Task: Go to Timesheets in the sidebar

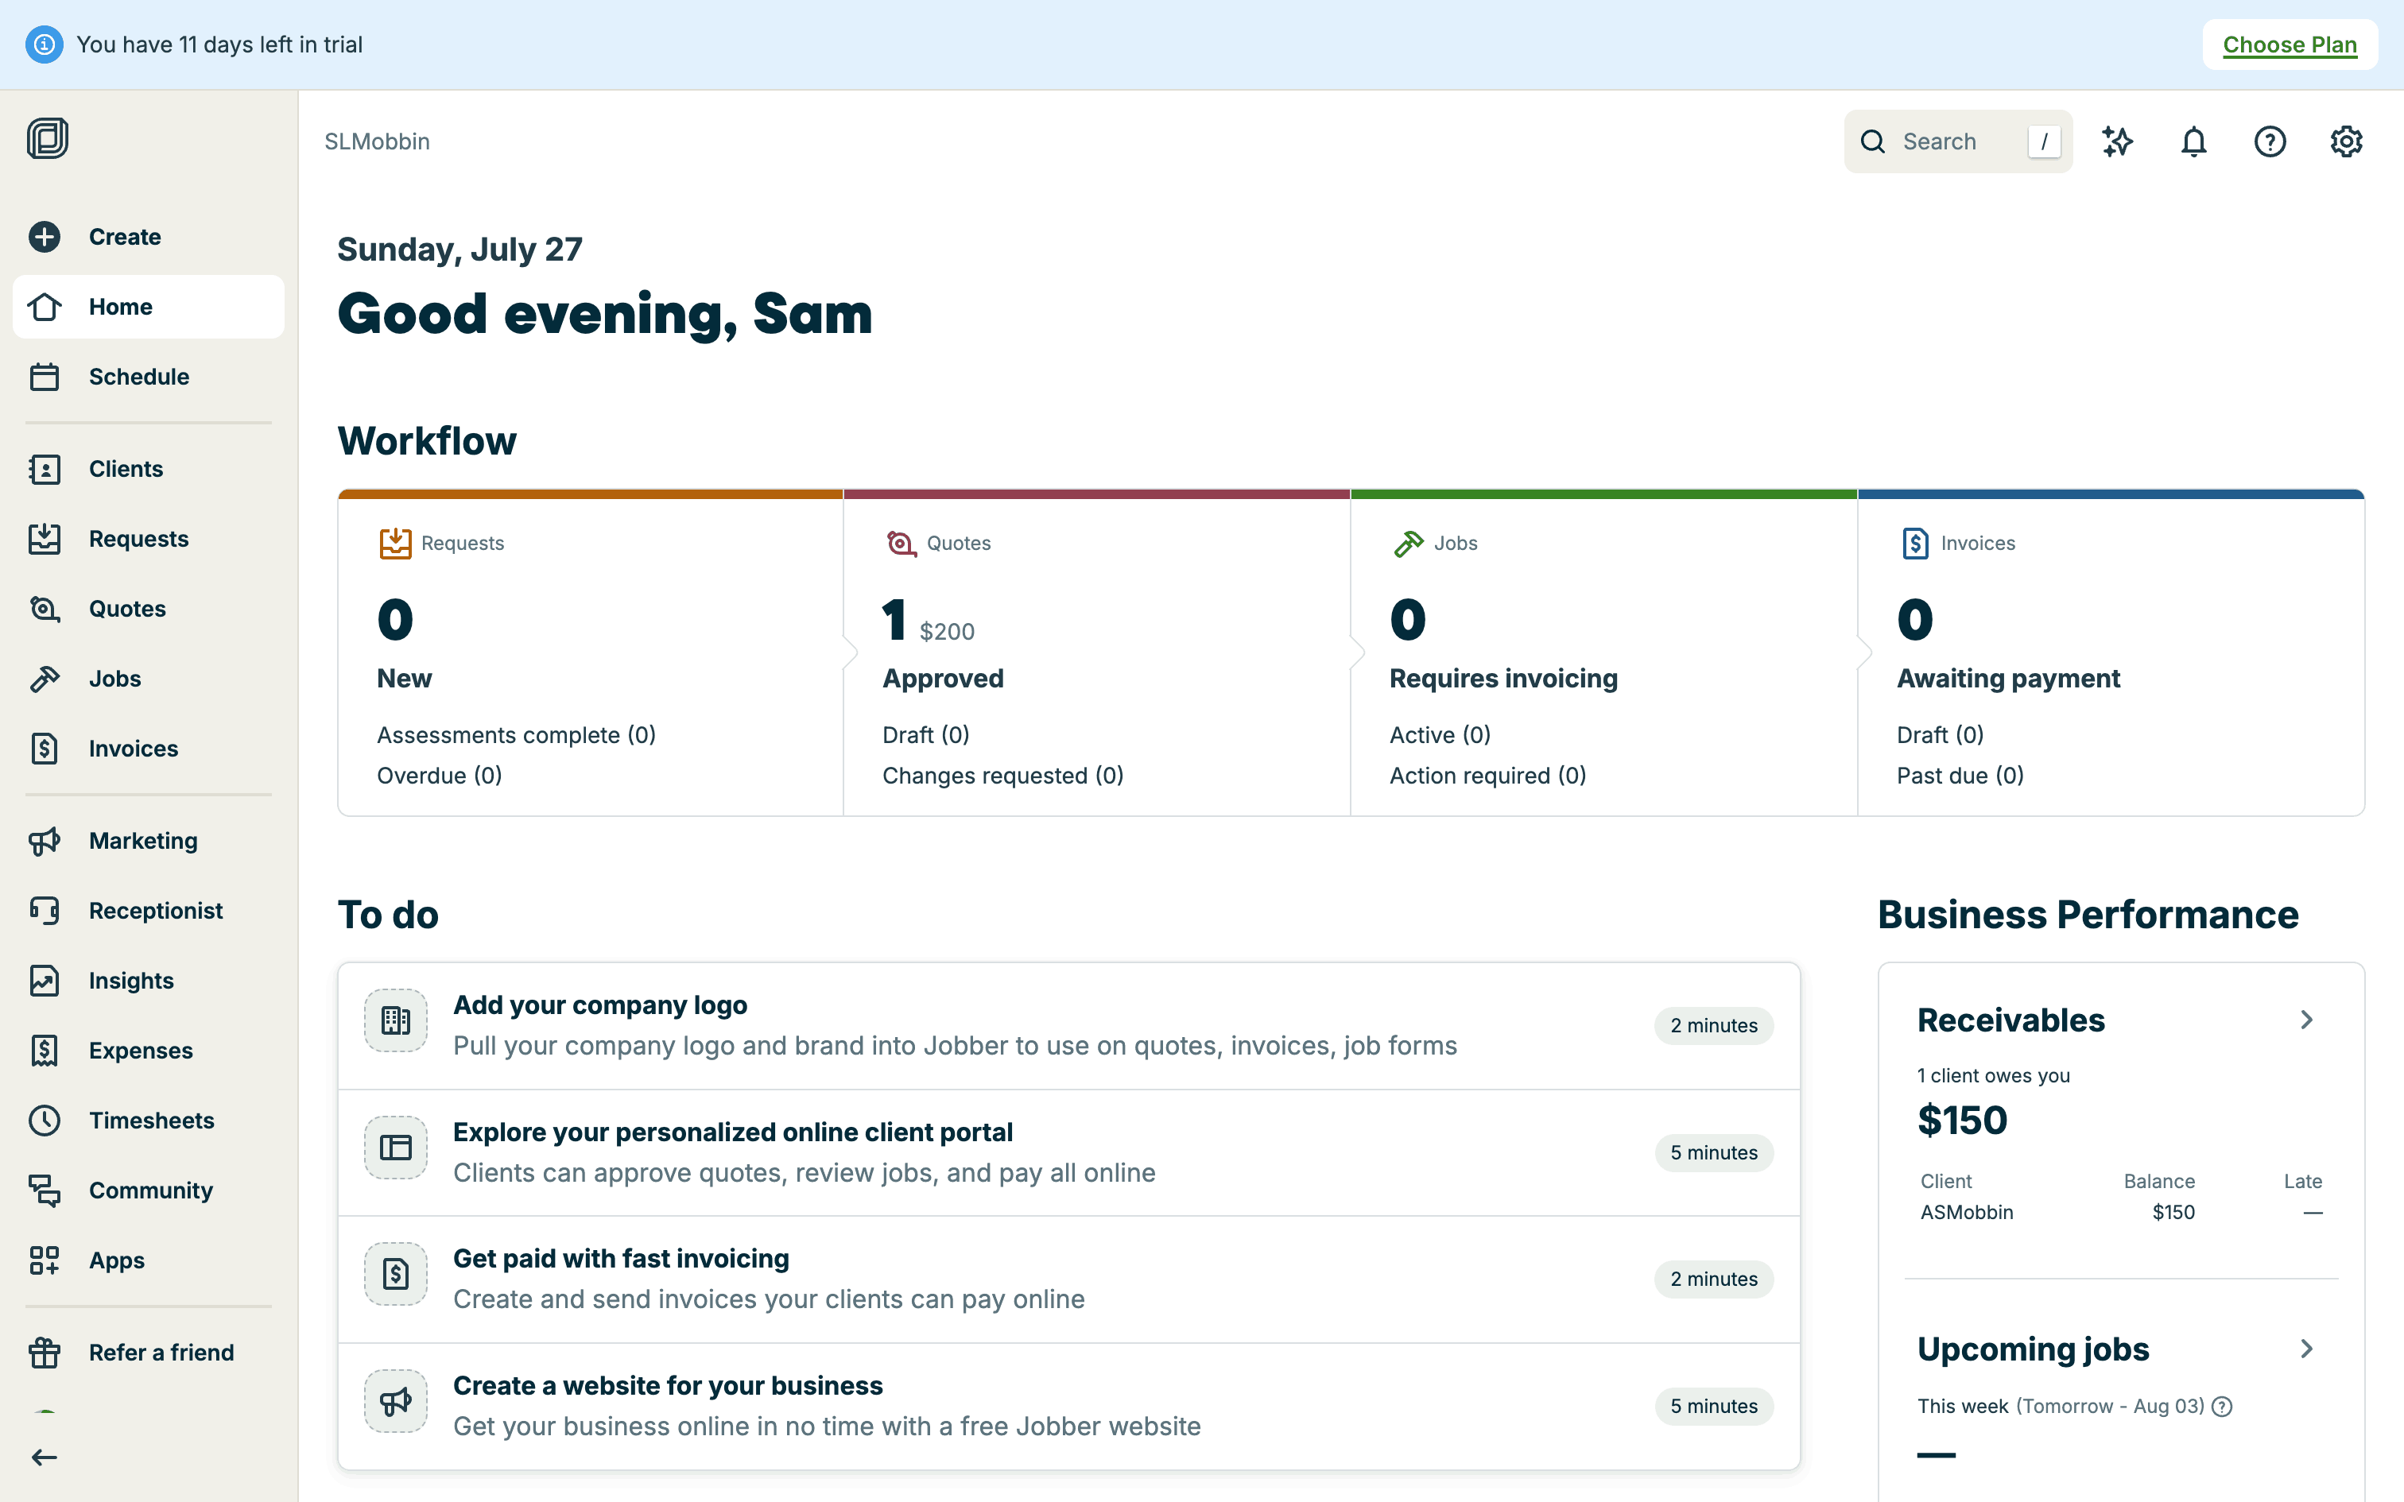Action: pos(151,1121)
